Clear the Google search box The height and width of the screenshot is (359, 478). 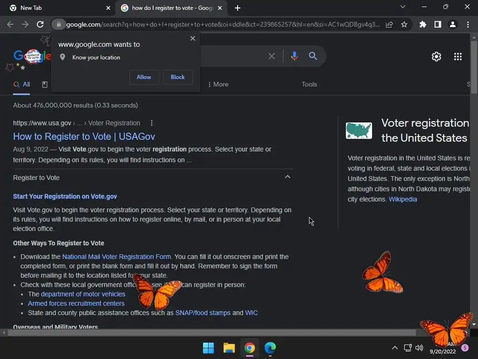click(271, 56)
